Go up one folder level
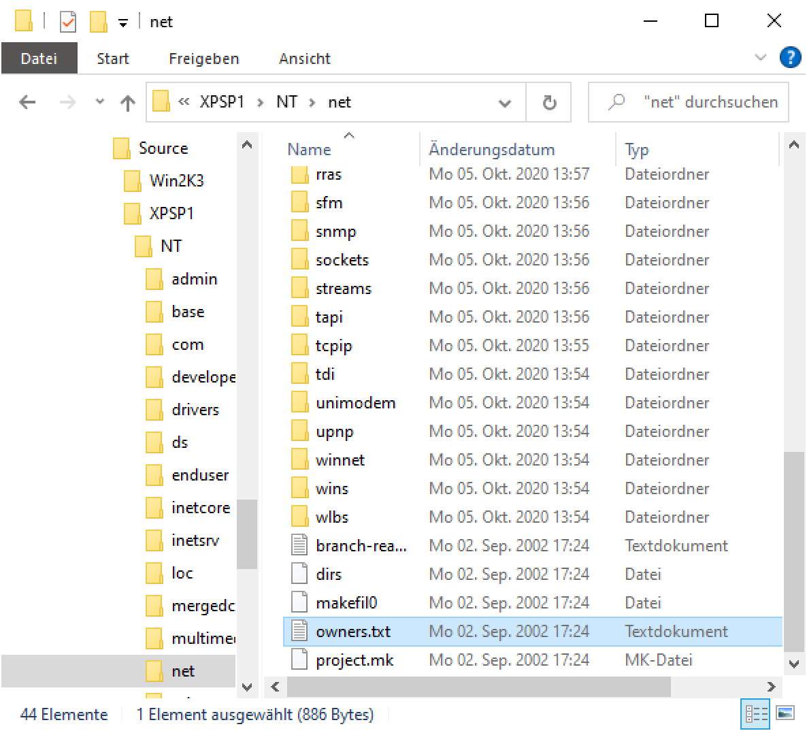Screen dimensions: 807x731 coord(128,103)
